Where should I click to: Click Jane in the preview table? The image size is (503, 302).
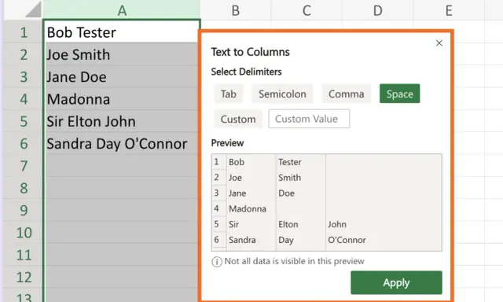pos(237,193)
